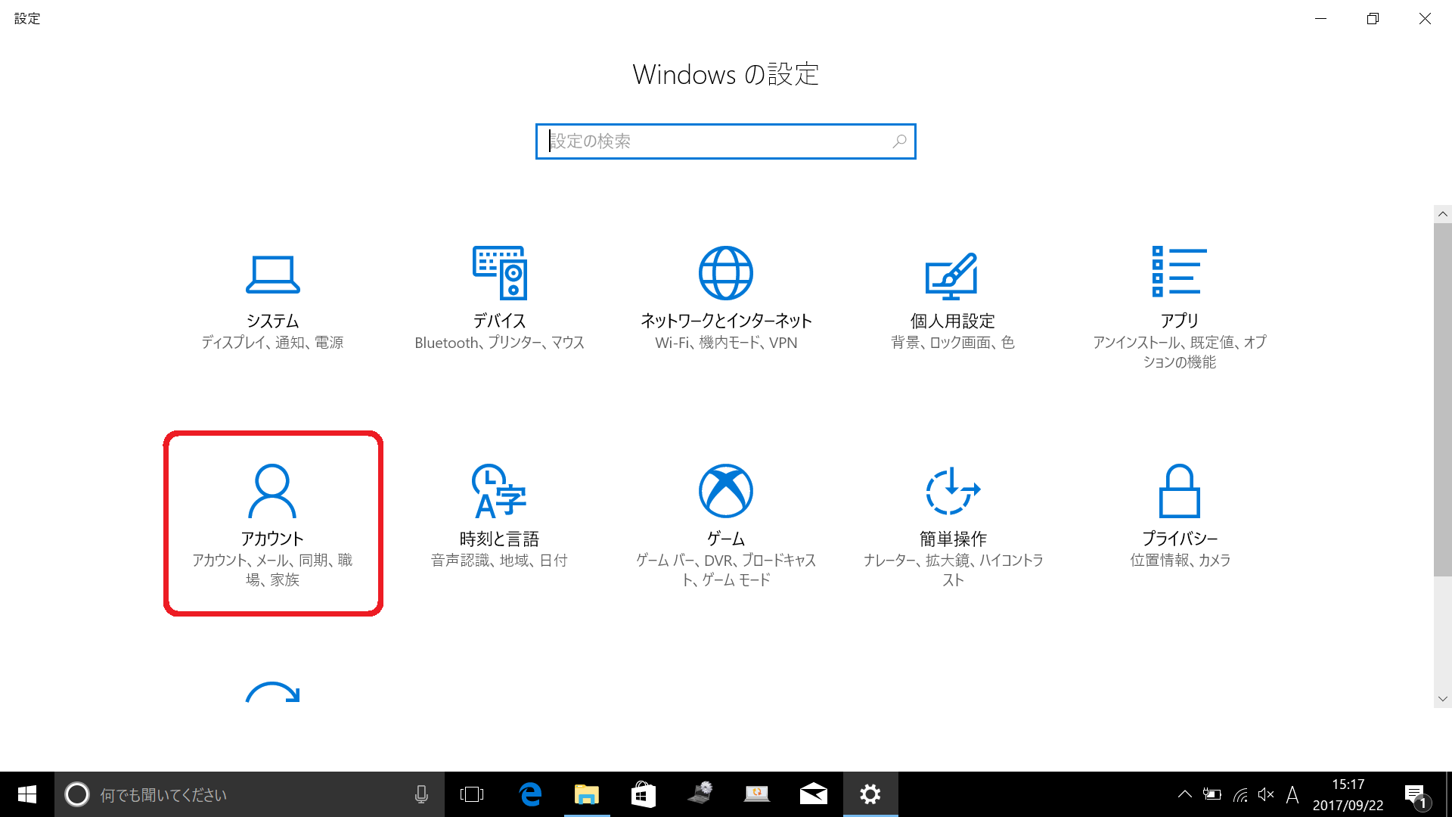Open the Wi-Fi network tray icon
Screen dimensions: 1452x817
1240,794
